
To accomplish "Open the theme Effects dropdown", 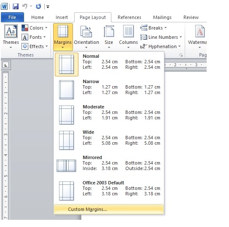I will point(35,46).
